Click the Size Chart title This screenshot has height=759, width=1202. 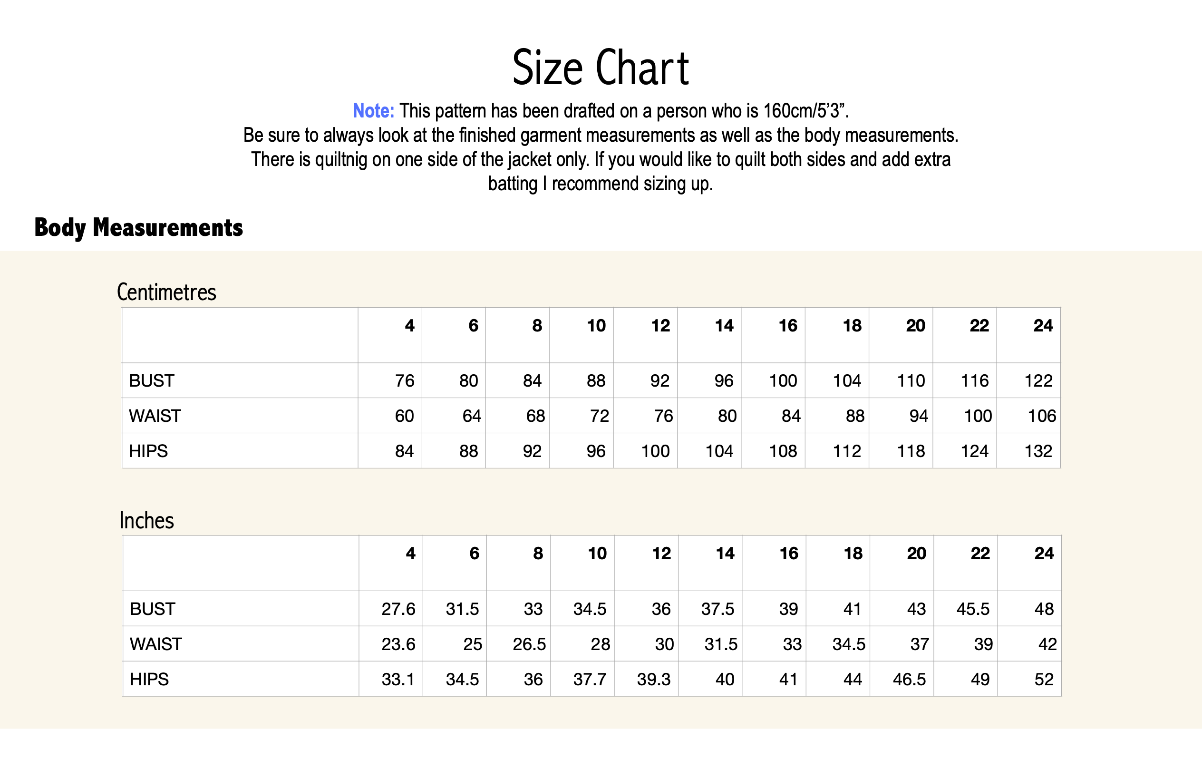tap(601, 68)
